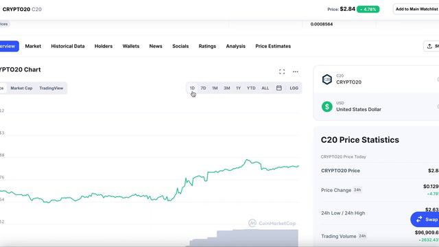Click the CRYPTO20 currency converter row
Viewport: 439px width, 247px height.
[376, 80]
